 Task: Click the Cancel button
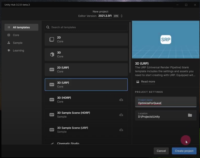tap(161, 151)
